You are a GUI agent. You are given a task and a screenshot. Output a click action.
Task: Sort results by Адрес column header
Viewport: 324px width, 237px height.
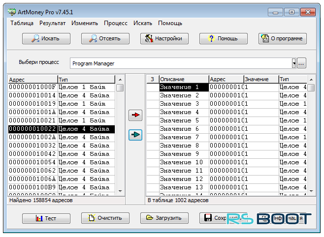click(x=33, y=80)
